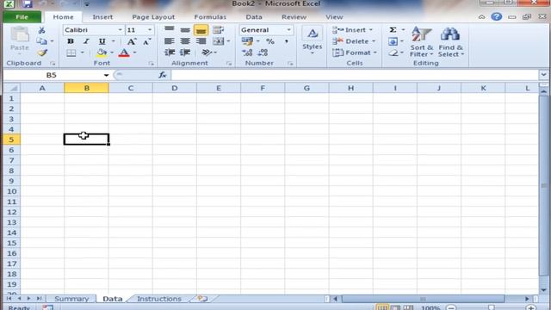Click the Font Color red A

point(124,53)
